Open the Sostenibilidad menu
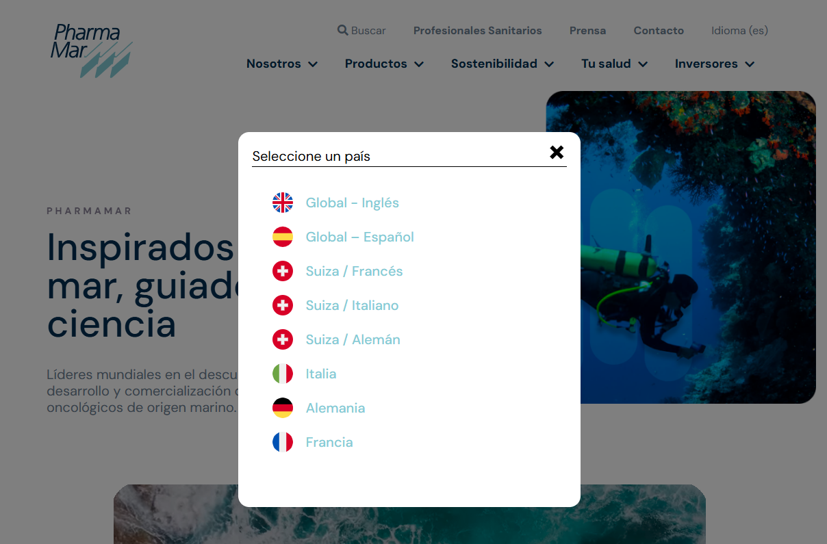Screen dimensions: 827x544 [x=494, y=64]
